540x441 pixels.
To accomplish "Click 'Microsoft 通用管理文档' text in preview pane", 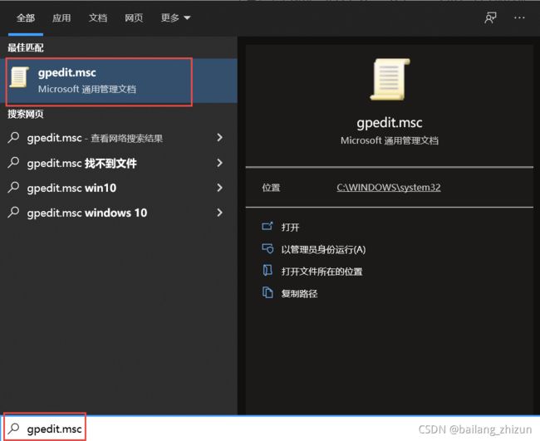I will pyautogui.click(x=390, y=140).
